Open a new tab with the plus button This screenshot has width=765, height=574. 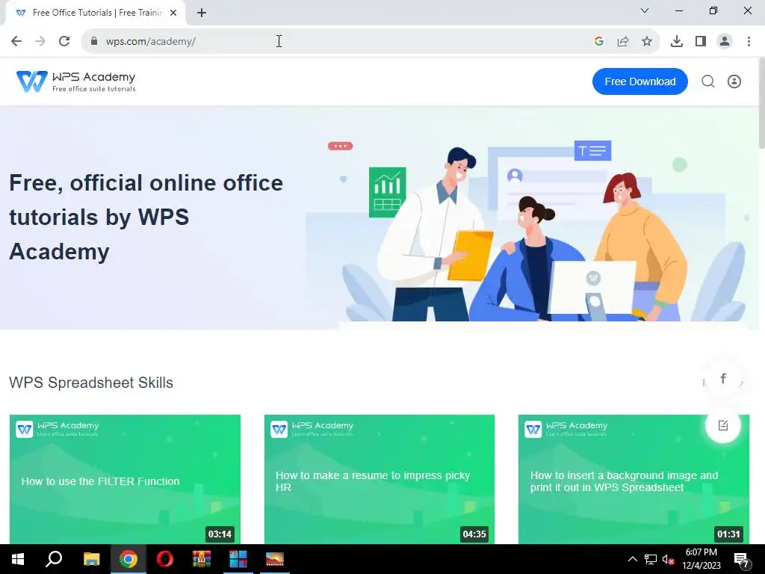[x=202, y=13]
